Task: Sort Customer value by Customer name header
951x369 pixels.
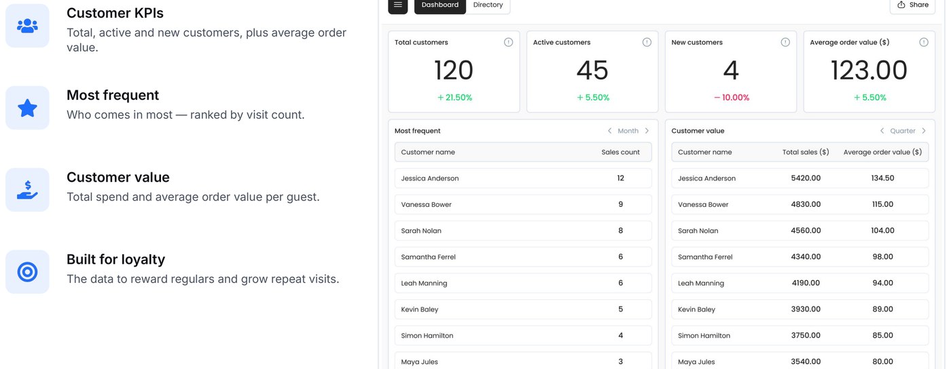Action: [x=705, y=152]
